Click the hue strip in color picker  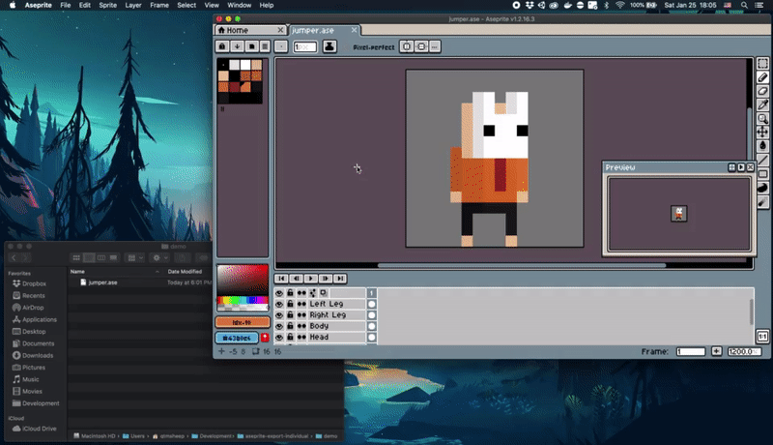pyautogui.click(x=243, y=300)
